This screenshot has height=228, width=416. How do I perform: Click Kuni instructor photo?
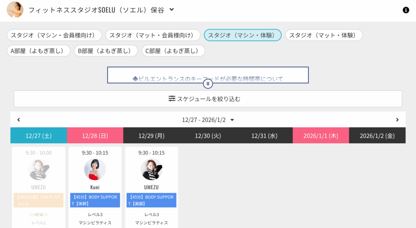click(x=95, y=169)
